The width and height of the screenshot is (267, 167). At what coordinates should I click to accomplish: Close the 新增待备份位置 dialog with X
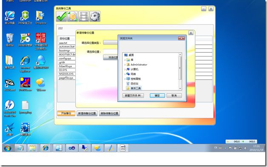point(191,33)
